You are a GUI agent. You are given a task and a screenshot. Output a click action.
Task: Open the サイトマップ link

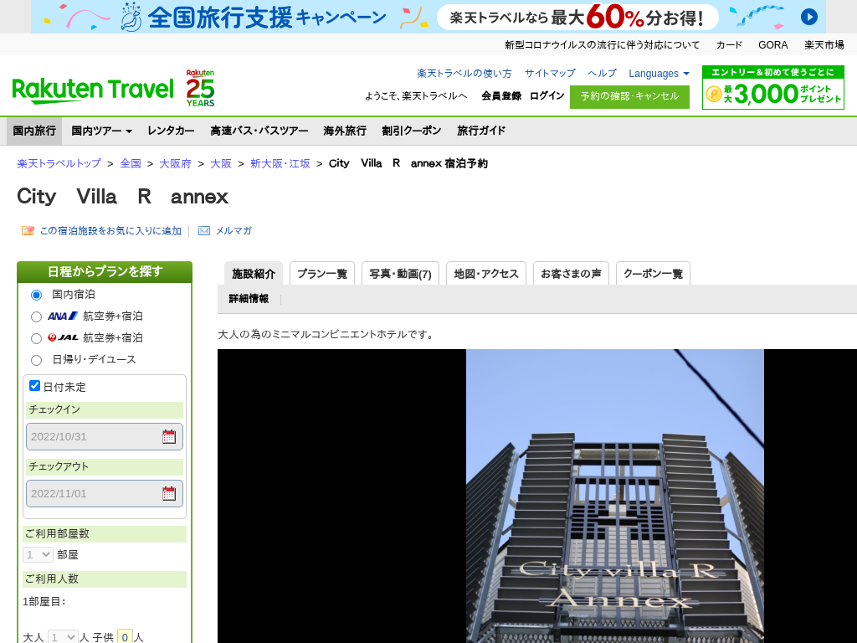tap(550, 74)
